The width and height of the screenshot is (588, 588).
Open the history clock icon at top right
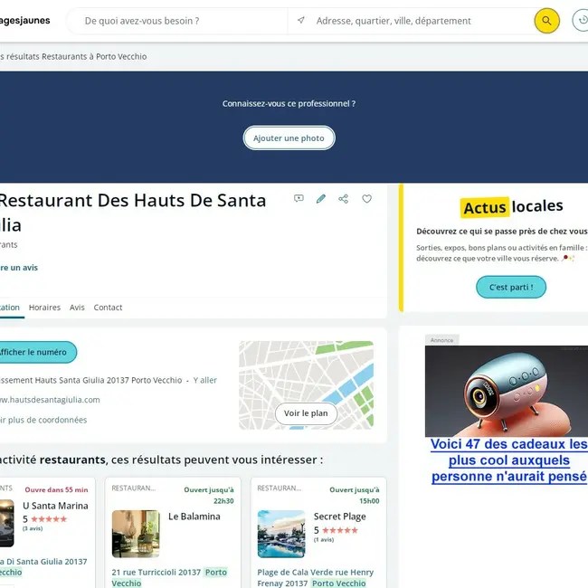(582, 21)
